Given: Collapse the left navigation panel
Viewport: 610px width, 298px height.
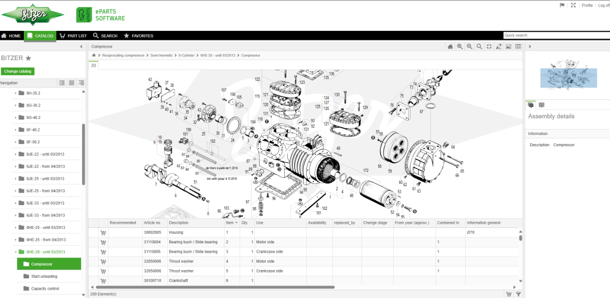Looking at the screenshot, I should click(x=81, y=46).
